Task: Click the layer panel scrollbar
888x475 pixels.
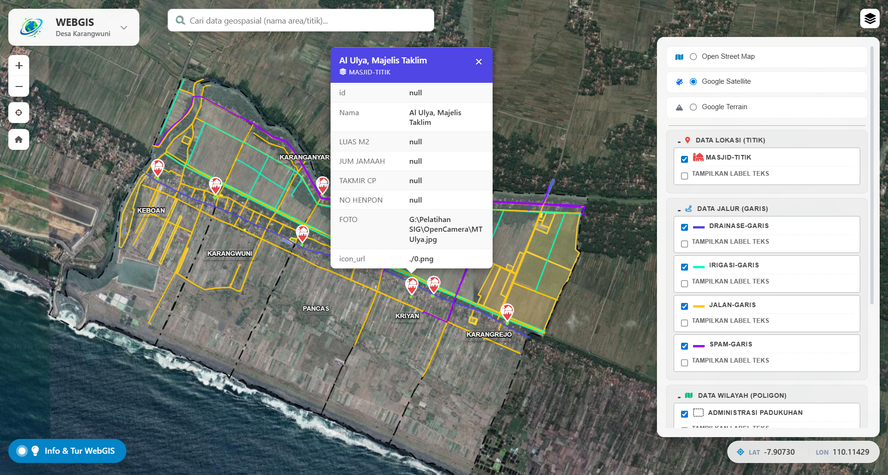Action: [872, 176]
